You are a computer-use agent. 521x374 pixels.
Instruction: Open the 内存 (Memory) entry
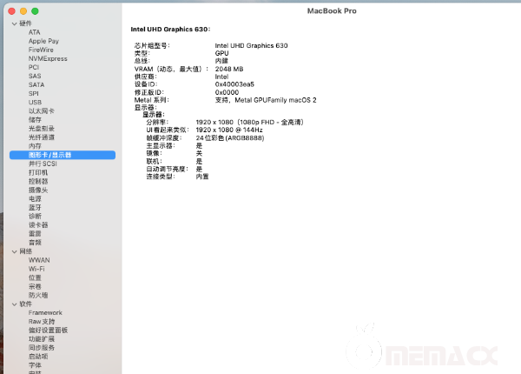click(35, 145)
